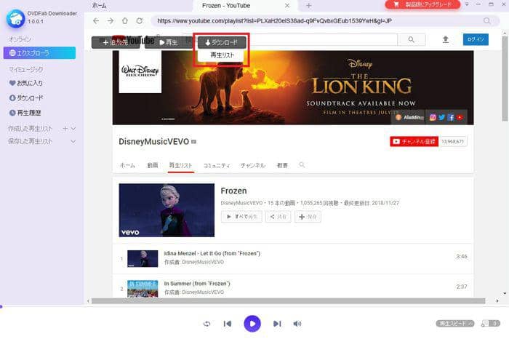Open the channel 動画 tab
This screenshot has height=339, width=509.
click(152, 165)
